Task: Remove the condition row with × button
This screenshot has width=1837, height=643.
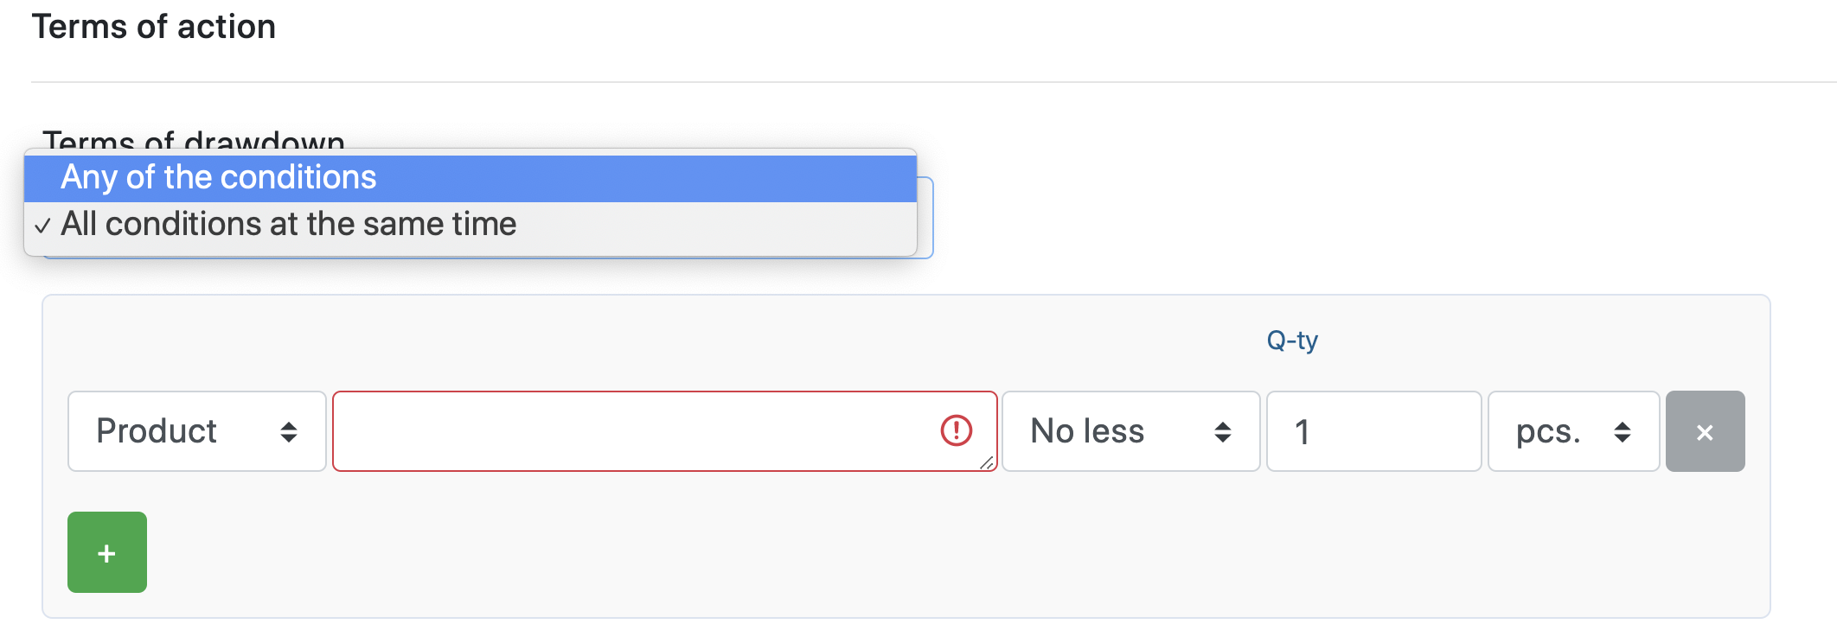Action: 1705,432
